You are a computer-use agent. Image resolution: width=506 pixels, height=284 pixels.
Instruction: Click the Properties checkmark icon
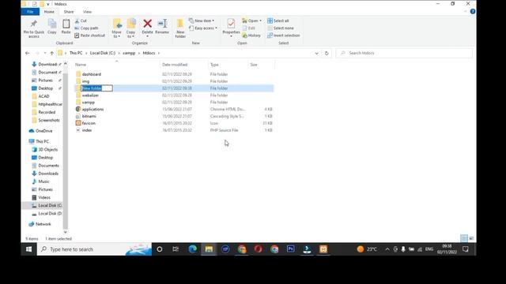pos(231,24)
